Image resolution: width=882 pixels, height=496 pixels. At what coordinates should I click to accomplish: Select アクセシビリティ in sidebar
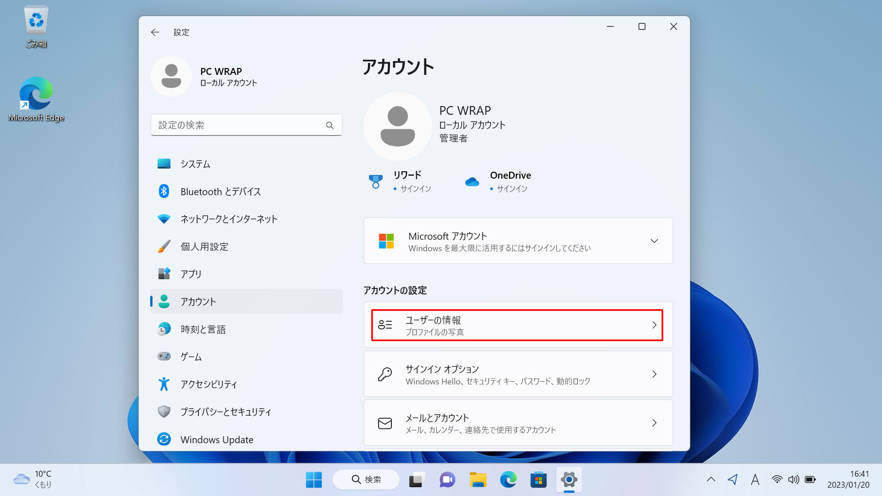coord(246,384)
